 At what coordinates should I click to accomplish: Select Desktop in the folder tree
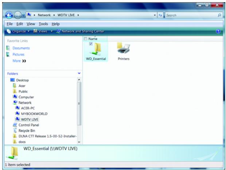tap(22, 80)
